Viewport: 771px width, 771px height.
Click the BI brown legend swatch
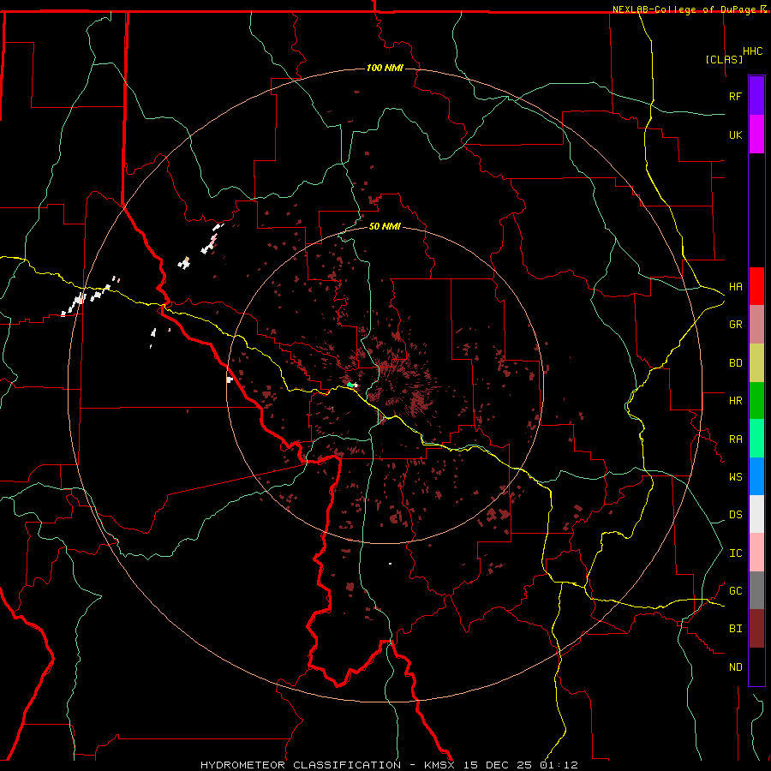click(756, 629)
